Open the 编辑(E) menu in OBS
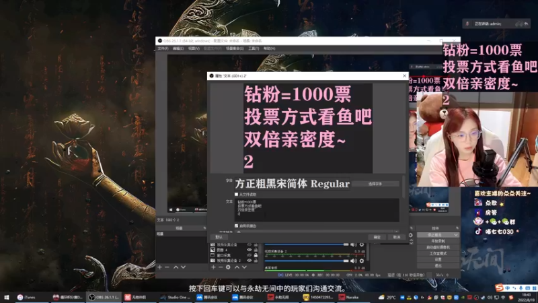This screenshot has height=303, width=538. pyautogui.click(x=178, y=48)
